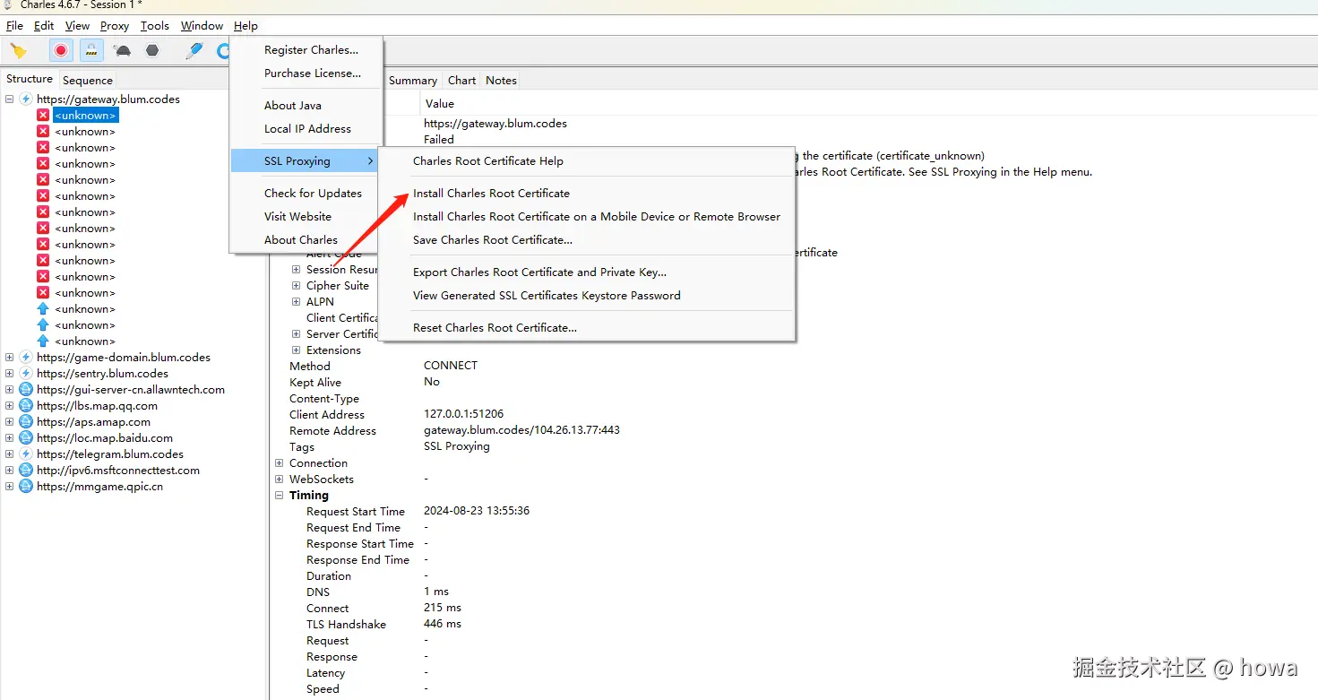Switch to the Summary tab

click(x=412, y=80)
